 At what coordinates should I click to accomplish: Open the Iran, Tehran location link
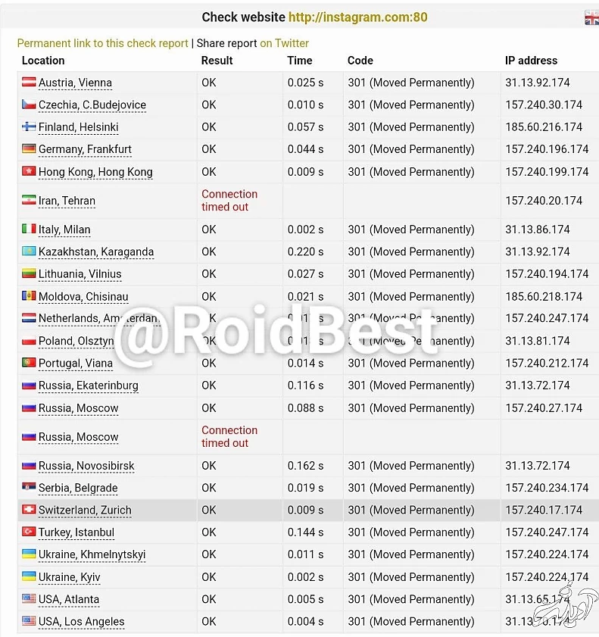click(x=67, y=201)
